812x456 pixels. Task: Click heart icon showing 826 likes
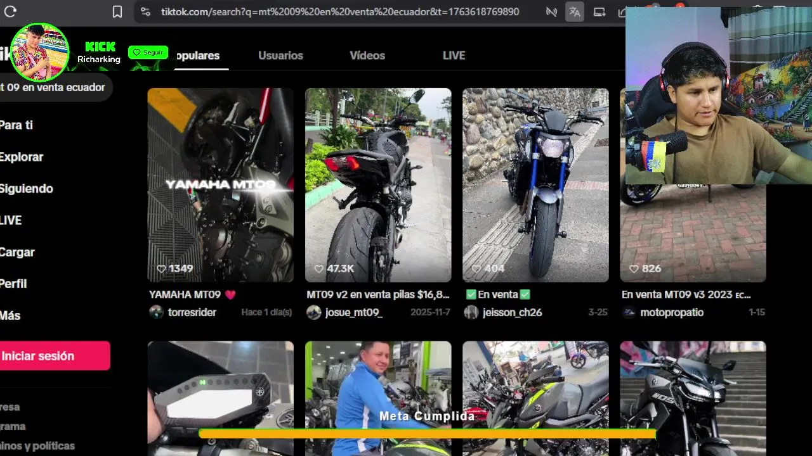[x=633, y=269]
